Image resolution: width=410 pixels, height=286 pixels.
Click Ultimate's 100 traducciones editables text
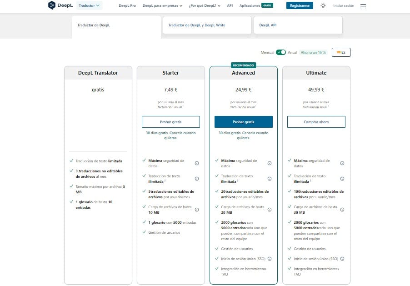coord(319,194)
